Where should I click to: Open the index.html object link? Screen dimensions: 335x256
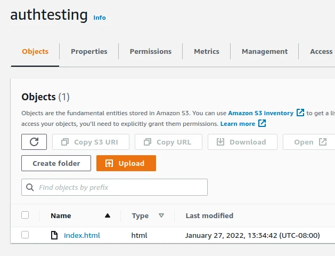coord(82,235)
